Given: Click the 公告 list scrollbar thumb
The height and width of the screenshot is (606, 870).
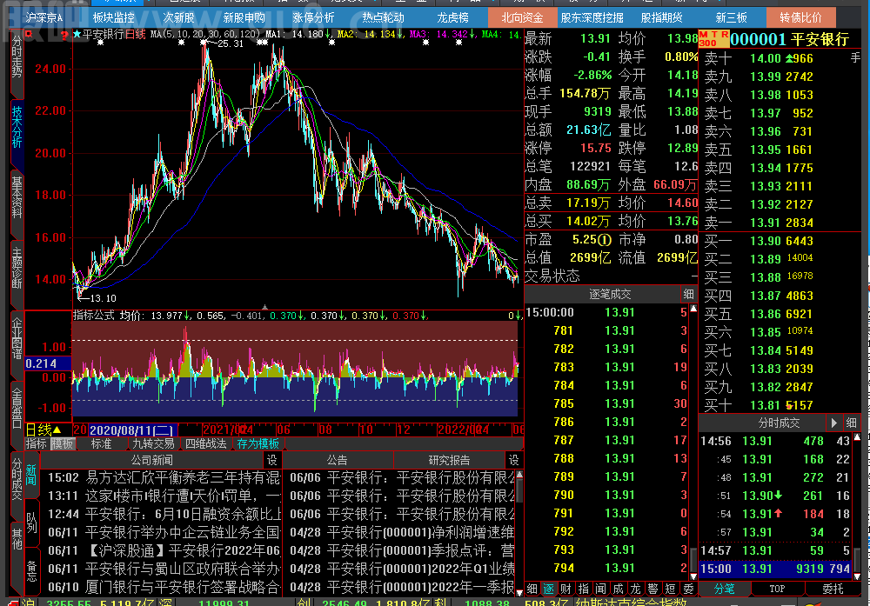Looking at the screenshot, I should tap(519, 490).
